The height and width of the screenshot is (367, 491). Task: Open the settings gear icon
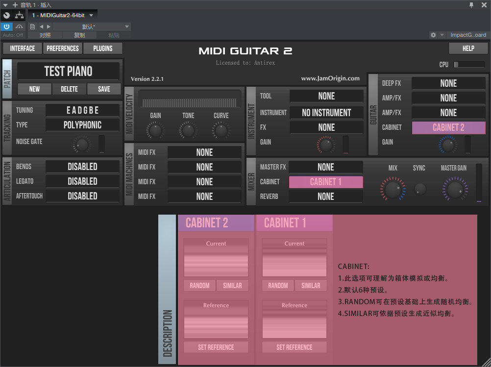tap(433, 35)
